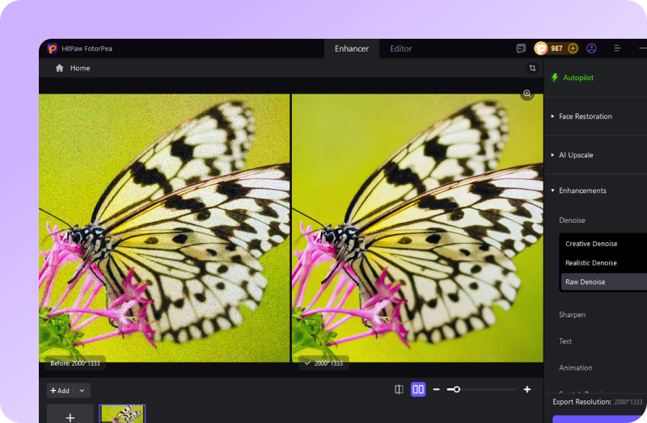Screen dimensions: 647x423
Task: Switch to the Enhancer tab
Action: pyautogui.click(x=352, y=48)
